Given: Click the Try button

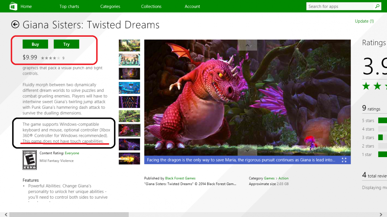Looking at the screenshot, I should click(66, 44).
